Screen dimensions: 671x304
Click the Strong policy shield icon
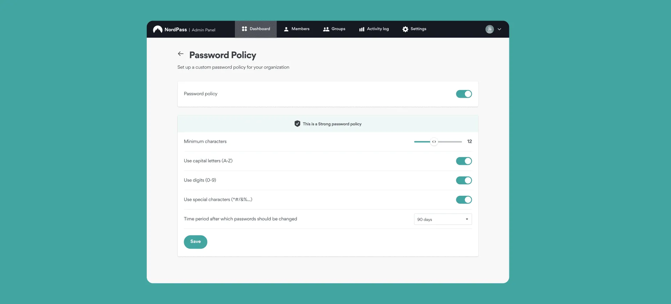pyautogui.click(x=297, y=124)
